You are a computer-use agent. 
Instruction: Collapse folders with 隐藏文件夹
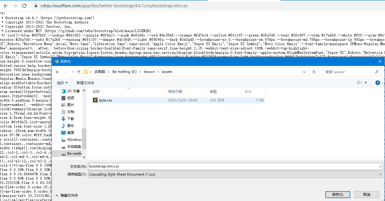coord(66,196)
